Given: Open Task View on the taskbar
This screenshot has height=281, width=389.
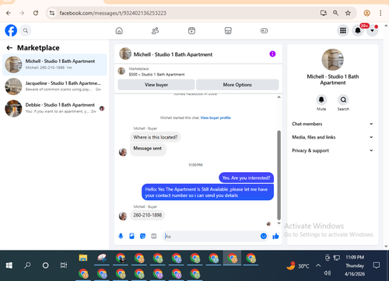Looking at the screenshot, I should pyautogui.click(x=64, y=265).
